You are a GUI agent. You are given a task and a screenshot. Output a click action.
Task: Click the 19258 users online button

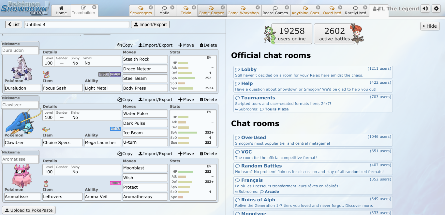coord(292,34)
